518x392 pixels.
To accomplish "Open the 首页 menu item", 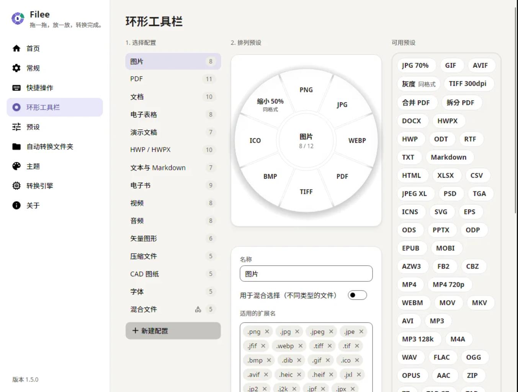I will 55,49.
